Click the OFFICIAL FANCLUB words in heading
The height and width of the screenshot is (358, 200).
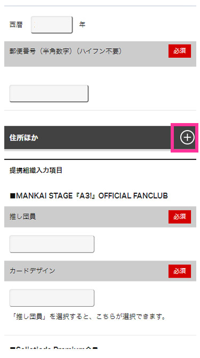click(x=133, y=196)
